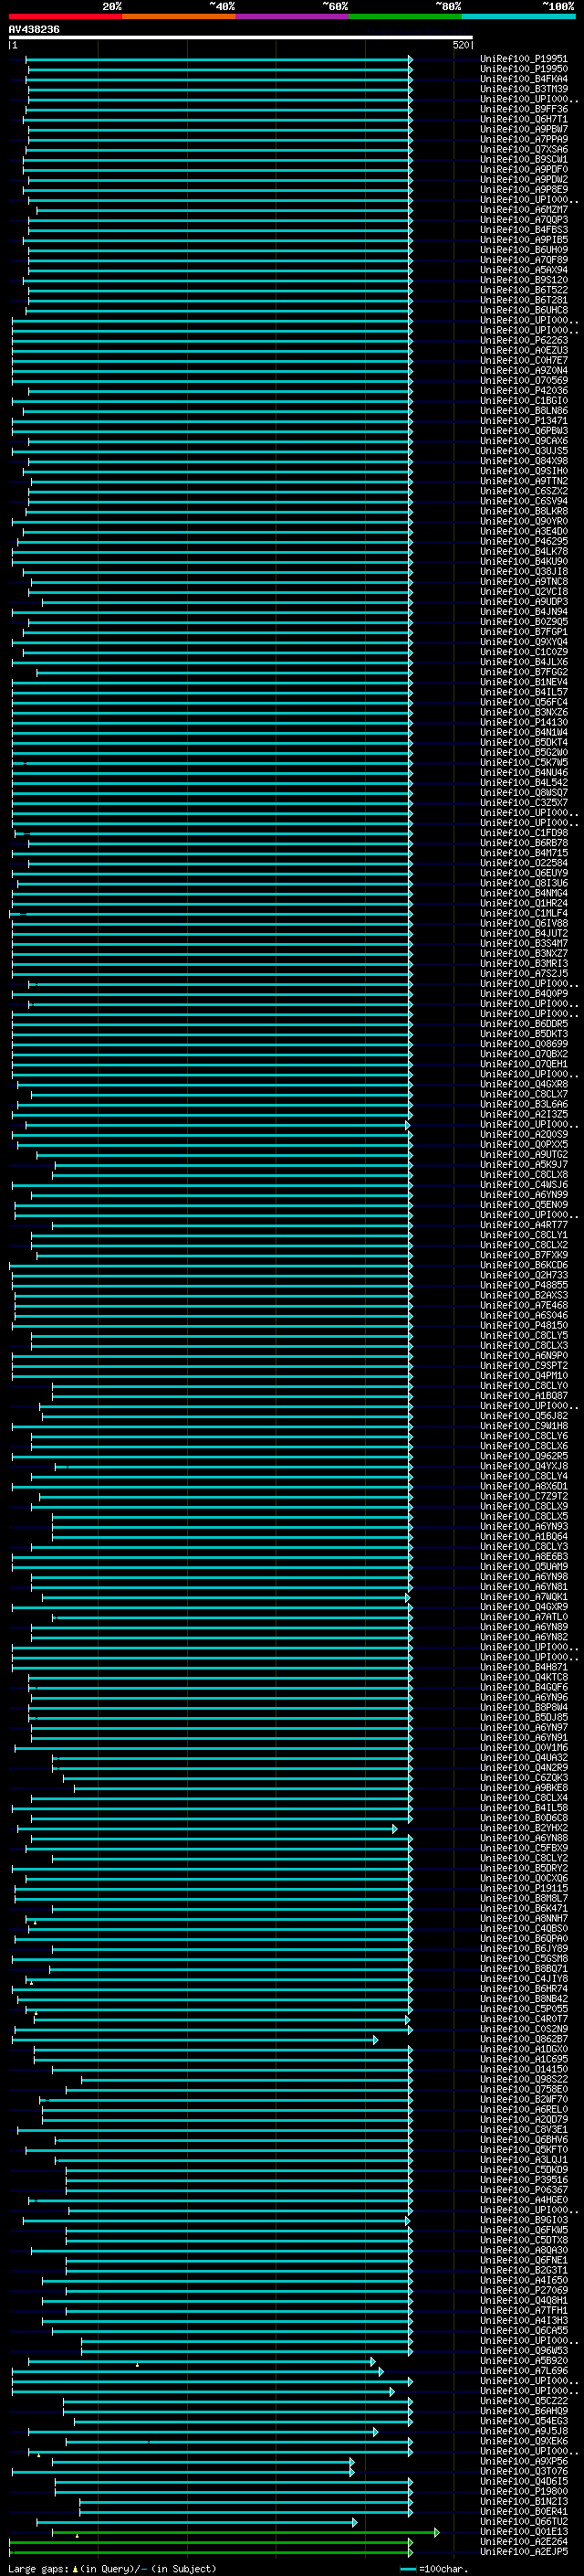Select label UniRef100_C4WSJ6
Screen dimensions: 584x2576
[524, 1185]
